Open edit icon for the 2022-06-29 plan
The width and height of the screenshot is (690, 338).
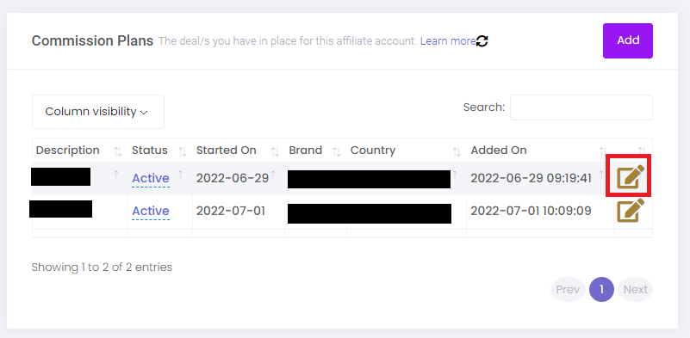pos(631,177)
